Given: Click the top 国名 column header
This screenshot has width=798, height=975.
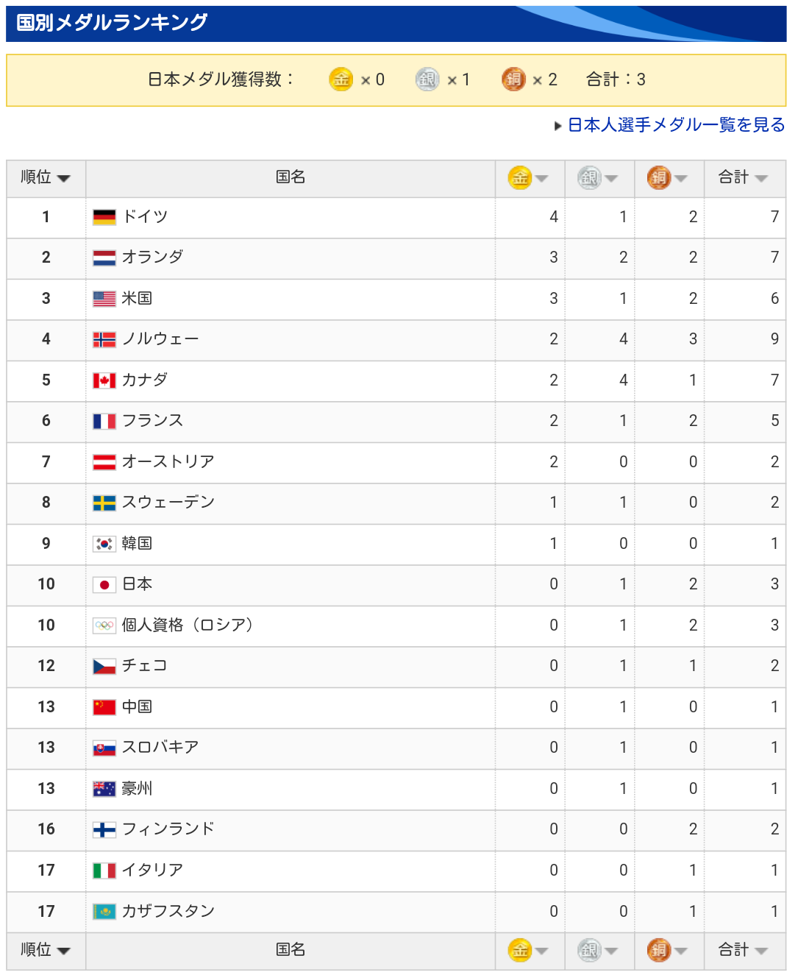Looking at the screenshot, I should [291, 177].
